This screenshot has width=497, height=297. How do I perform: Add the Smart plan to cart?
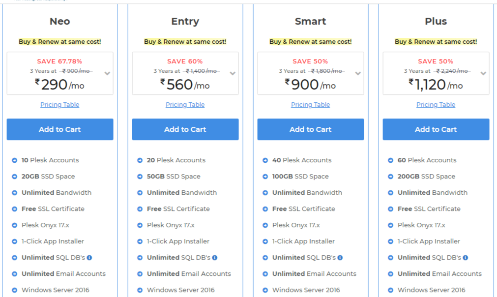click(311, 129)
